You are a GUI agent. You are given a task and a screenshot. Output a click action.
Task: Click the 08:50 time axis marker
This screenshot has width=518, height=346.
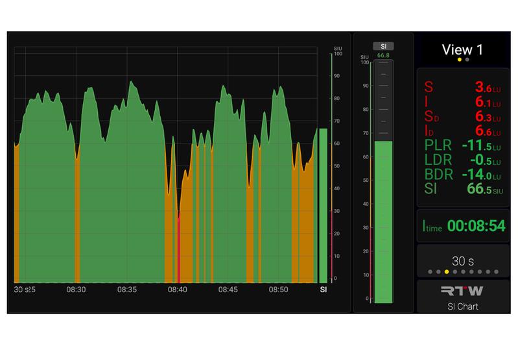(x=279, y=290)
